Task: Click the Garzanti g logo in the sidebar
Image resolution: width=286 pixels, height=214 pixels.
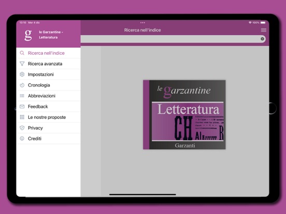Action: click(x=28, y=35)
